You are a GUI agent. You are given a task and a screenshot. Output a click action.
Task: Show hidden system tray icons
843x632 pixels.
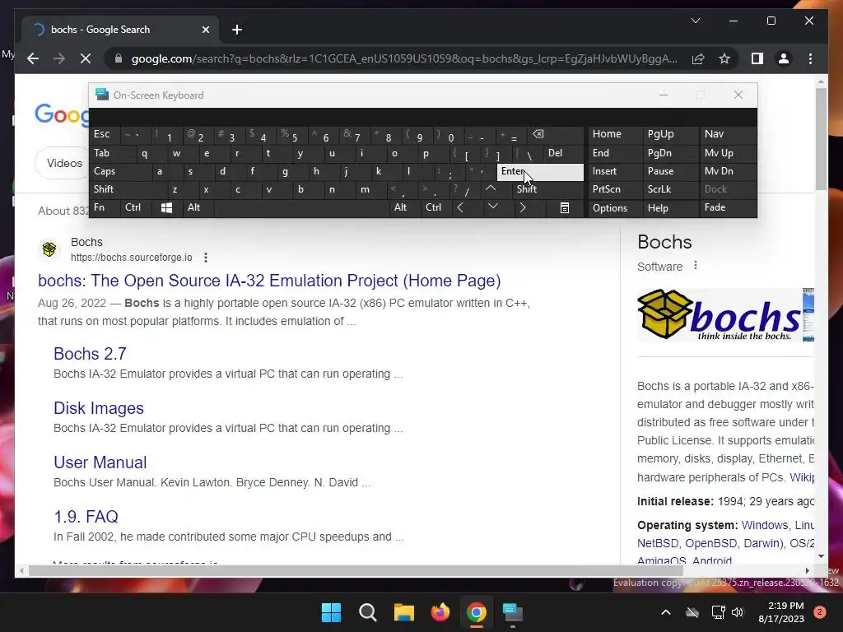[x=665, y=612]
